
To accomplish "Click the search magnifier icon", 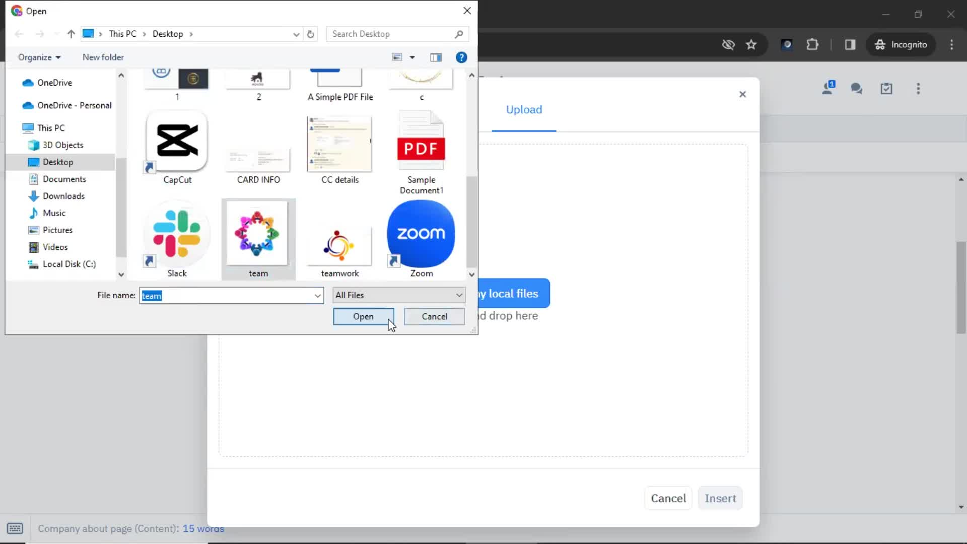I will click(459, 34).
